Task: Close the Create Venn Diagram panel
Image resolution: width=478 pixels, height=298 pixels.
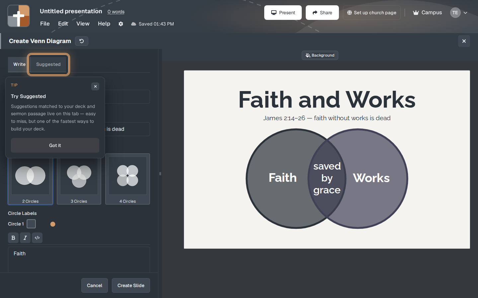Action: [464, 41]
